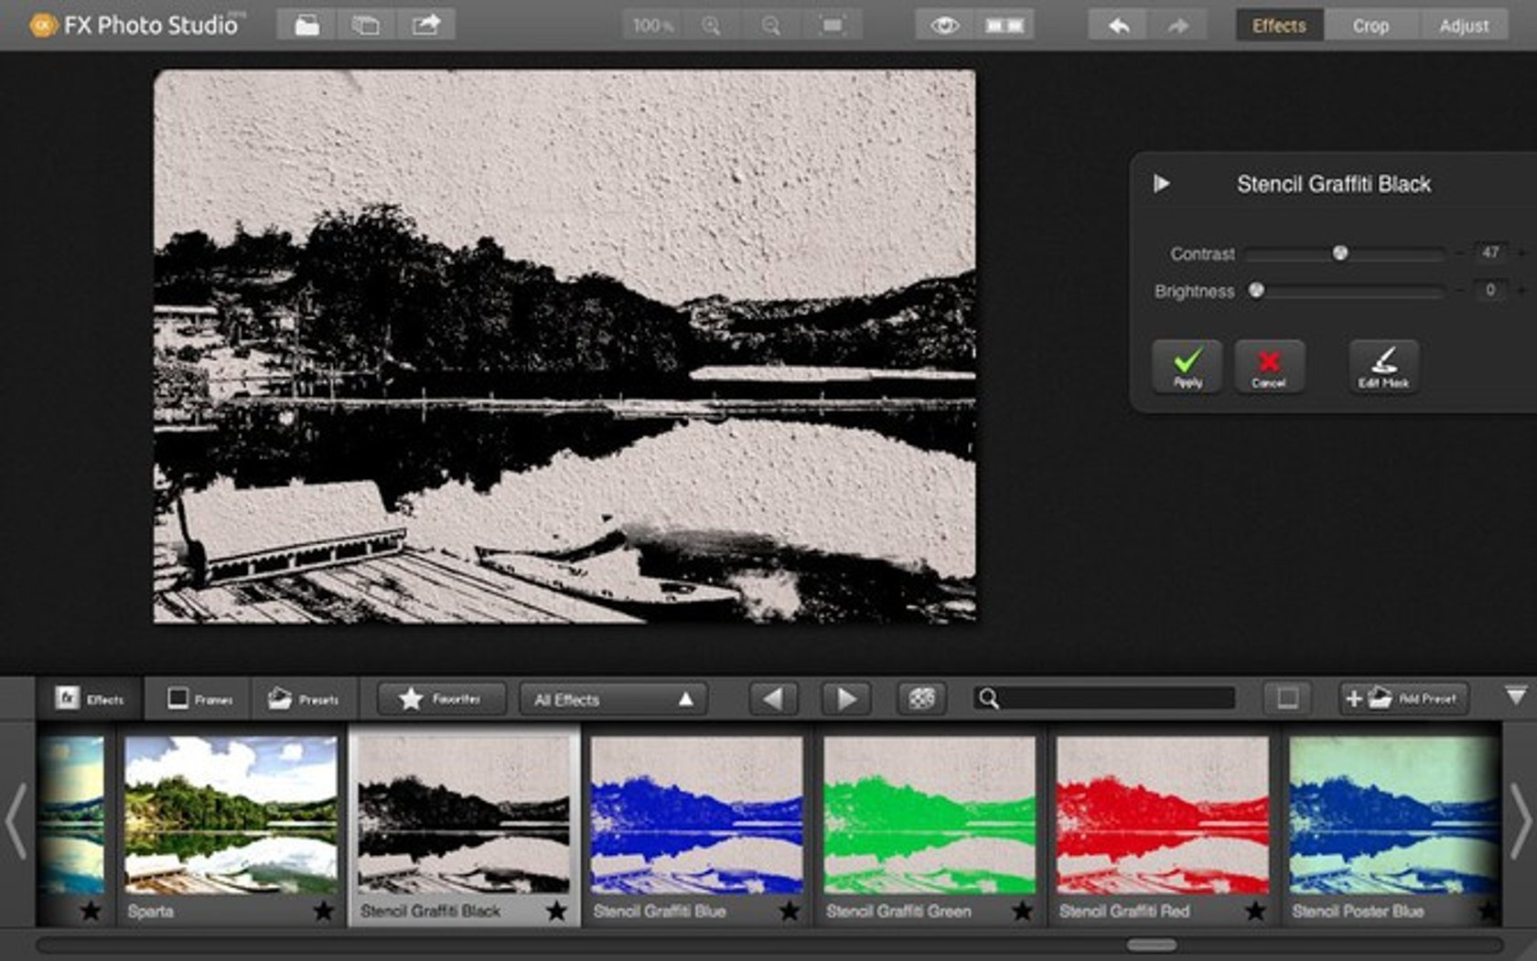1537x961 pixels.
Task: Zoom out using the magnifier minus icon
Action: (x=771, y=25)
